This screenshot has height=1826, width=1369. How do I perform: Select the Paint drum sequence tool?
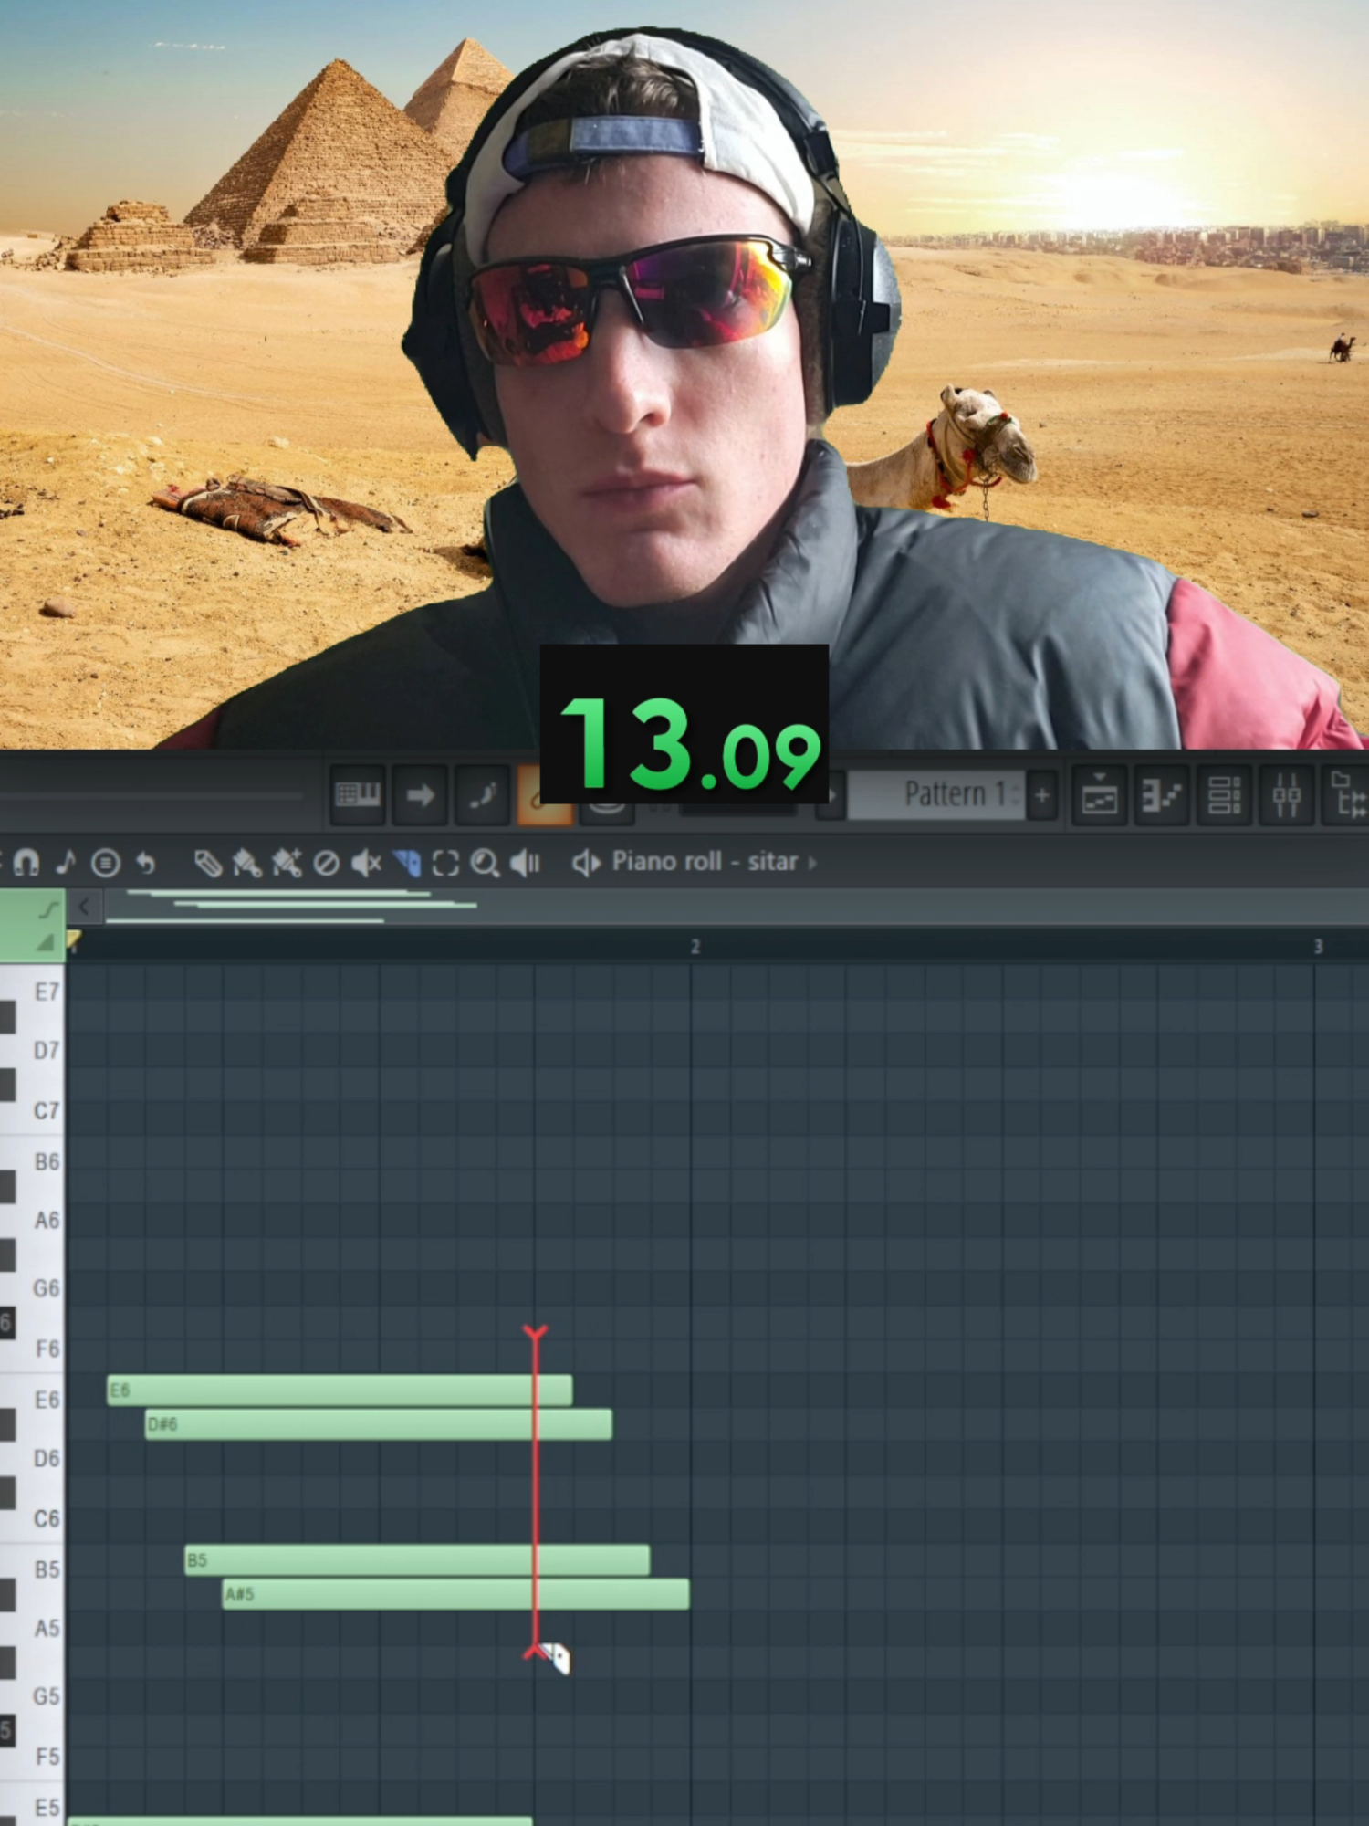coord(287,863)
